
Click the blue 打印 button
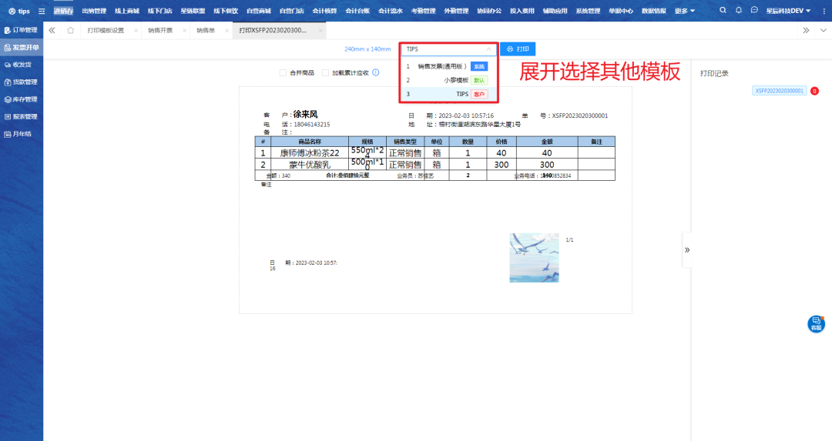[x=518, y=49]
